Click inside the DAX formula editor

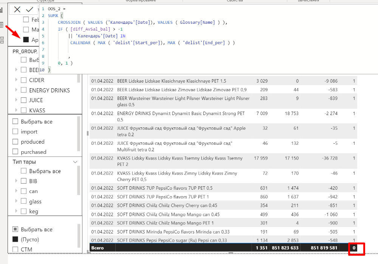pos(209,39)
